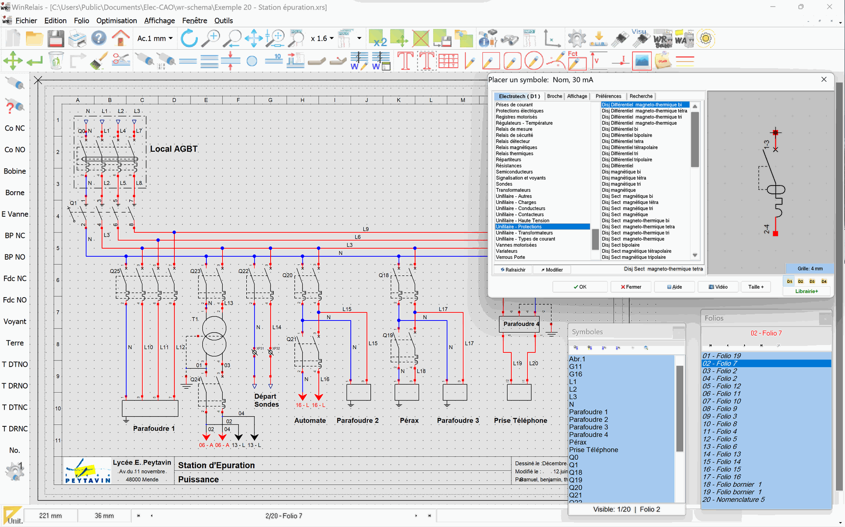Click the binoculars search icon
This screenshot has width=845, height=527.
click(509, 39)
